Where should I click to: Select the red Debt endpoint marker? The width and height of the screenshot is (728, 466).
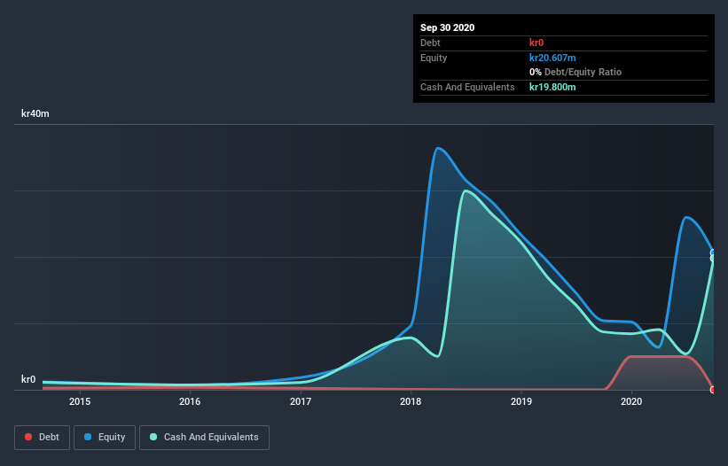coord(713,390)
